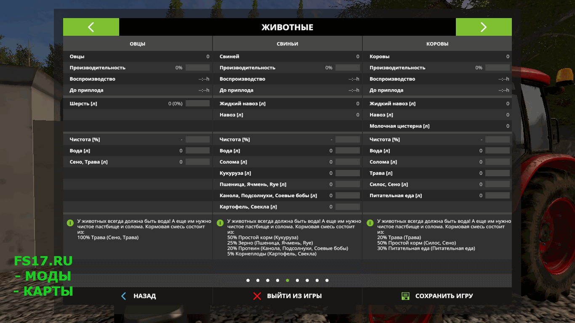Select ВЫЙТИ ИЗ ИГРЫ button
The width and height of the screenshot is (575, 323).
[287, 296]
